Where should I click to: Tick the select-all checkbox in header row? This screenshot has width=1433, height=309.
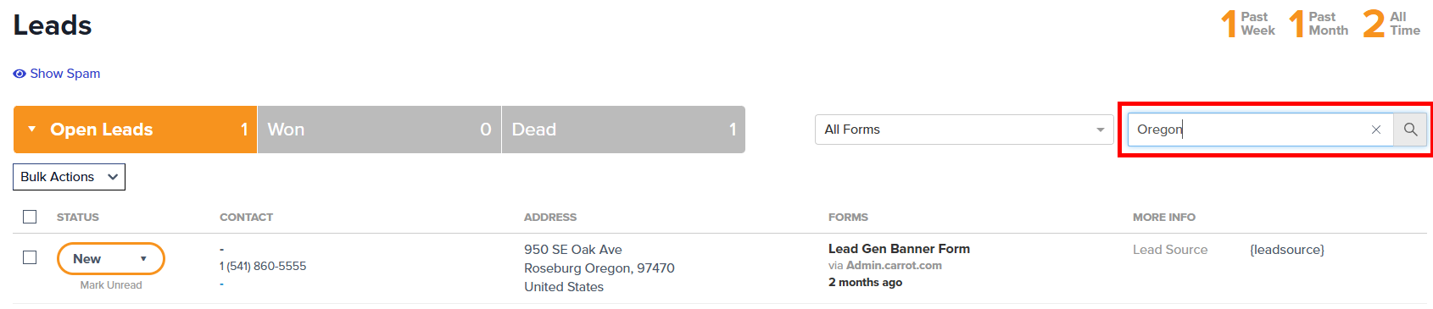coord(30,217)
